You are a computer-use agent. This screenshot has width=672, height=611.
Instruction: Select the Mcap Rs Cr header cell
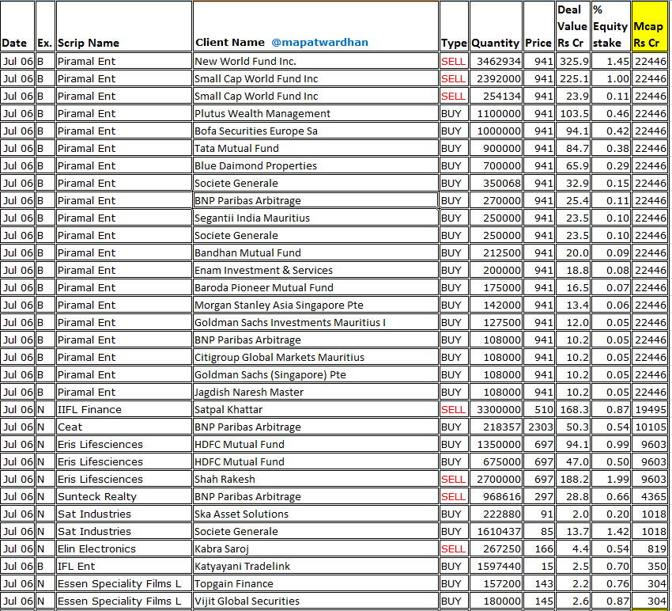pos(649,26)
